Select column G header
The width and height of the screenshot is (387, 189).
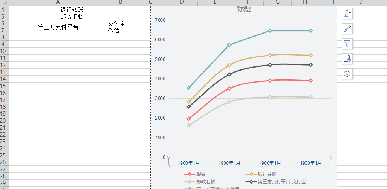tap(278, 3)
